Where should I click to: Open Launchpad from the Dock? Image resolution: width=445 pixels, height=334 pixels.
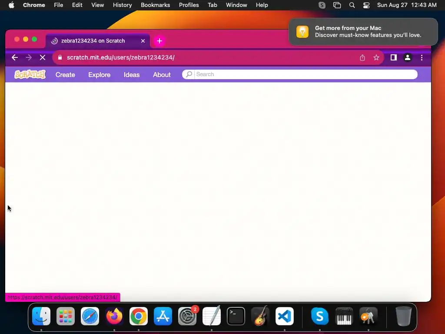66,316
